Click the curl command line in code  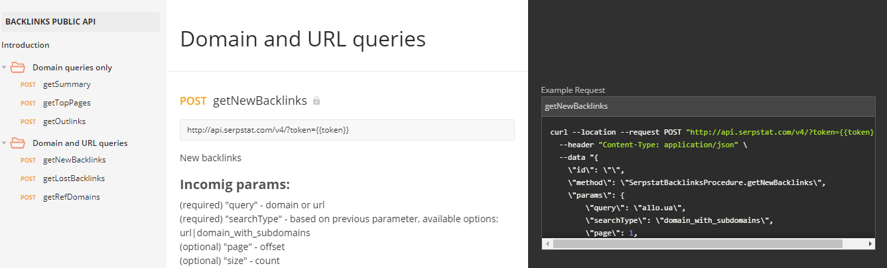coord(712,132)
